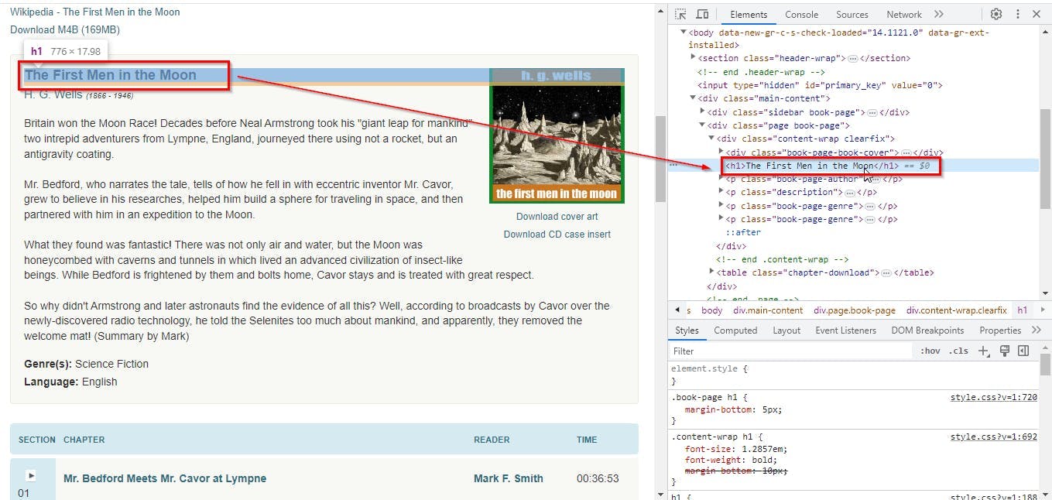Viewport: 1052px width, 500px height.
Task: Add a new style rule with plus icon
Action: [984, 351]
